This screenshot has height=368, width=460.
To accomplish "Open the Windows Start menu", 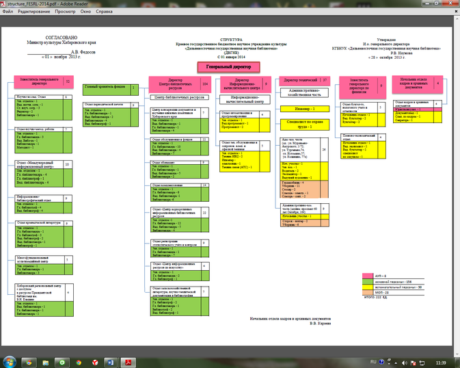I will pyautogui.click(x=10, y=363).
